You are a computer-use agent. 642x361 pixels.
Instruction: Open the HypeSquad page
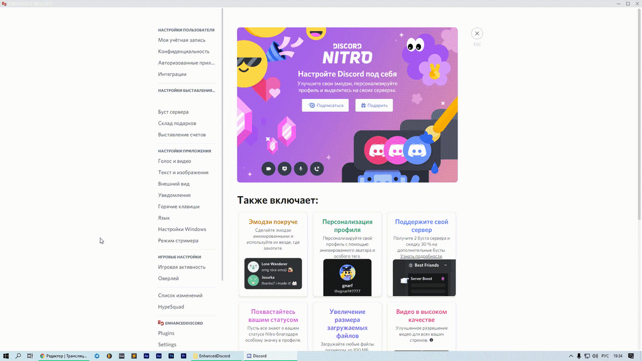coord(171,307)
